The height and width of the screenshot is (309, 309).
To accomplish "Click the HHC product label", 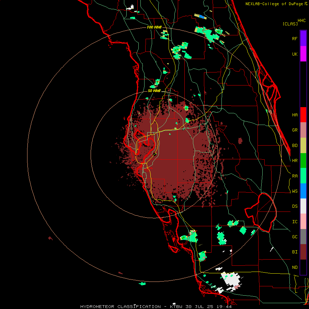I will pyautogui.click(x=302, y=21).
